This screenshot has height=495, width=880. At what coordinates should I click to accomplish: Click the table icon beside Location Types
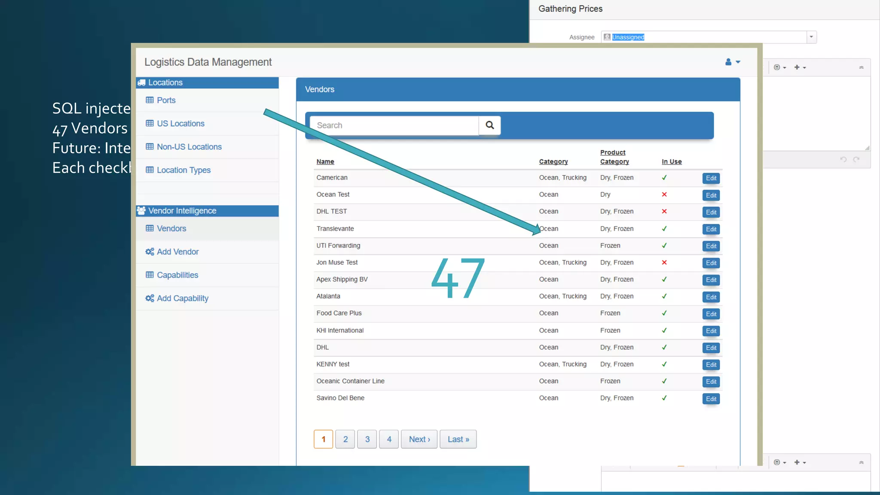pos(150,170)
